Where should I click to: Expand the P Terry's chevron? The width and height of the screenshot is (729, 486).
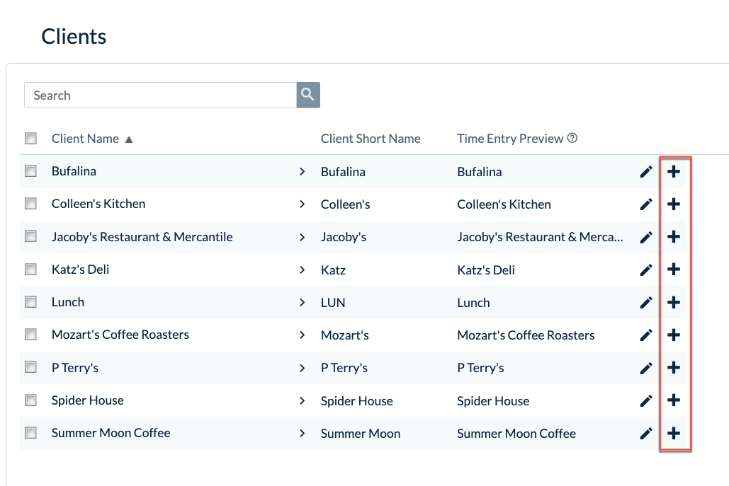point(303,368)
